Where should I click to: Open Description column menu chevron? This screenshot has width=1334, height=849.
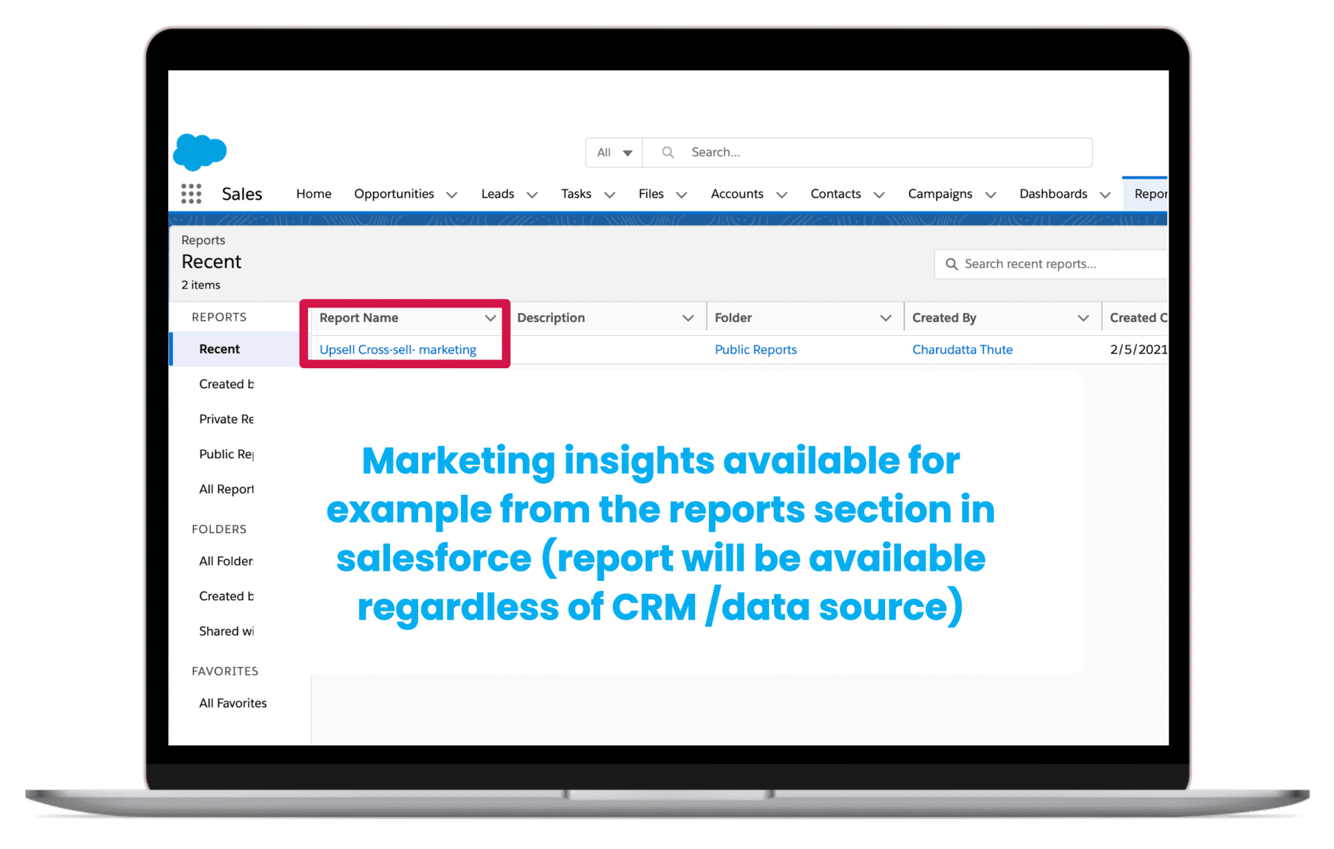[688, 318]
